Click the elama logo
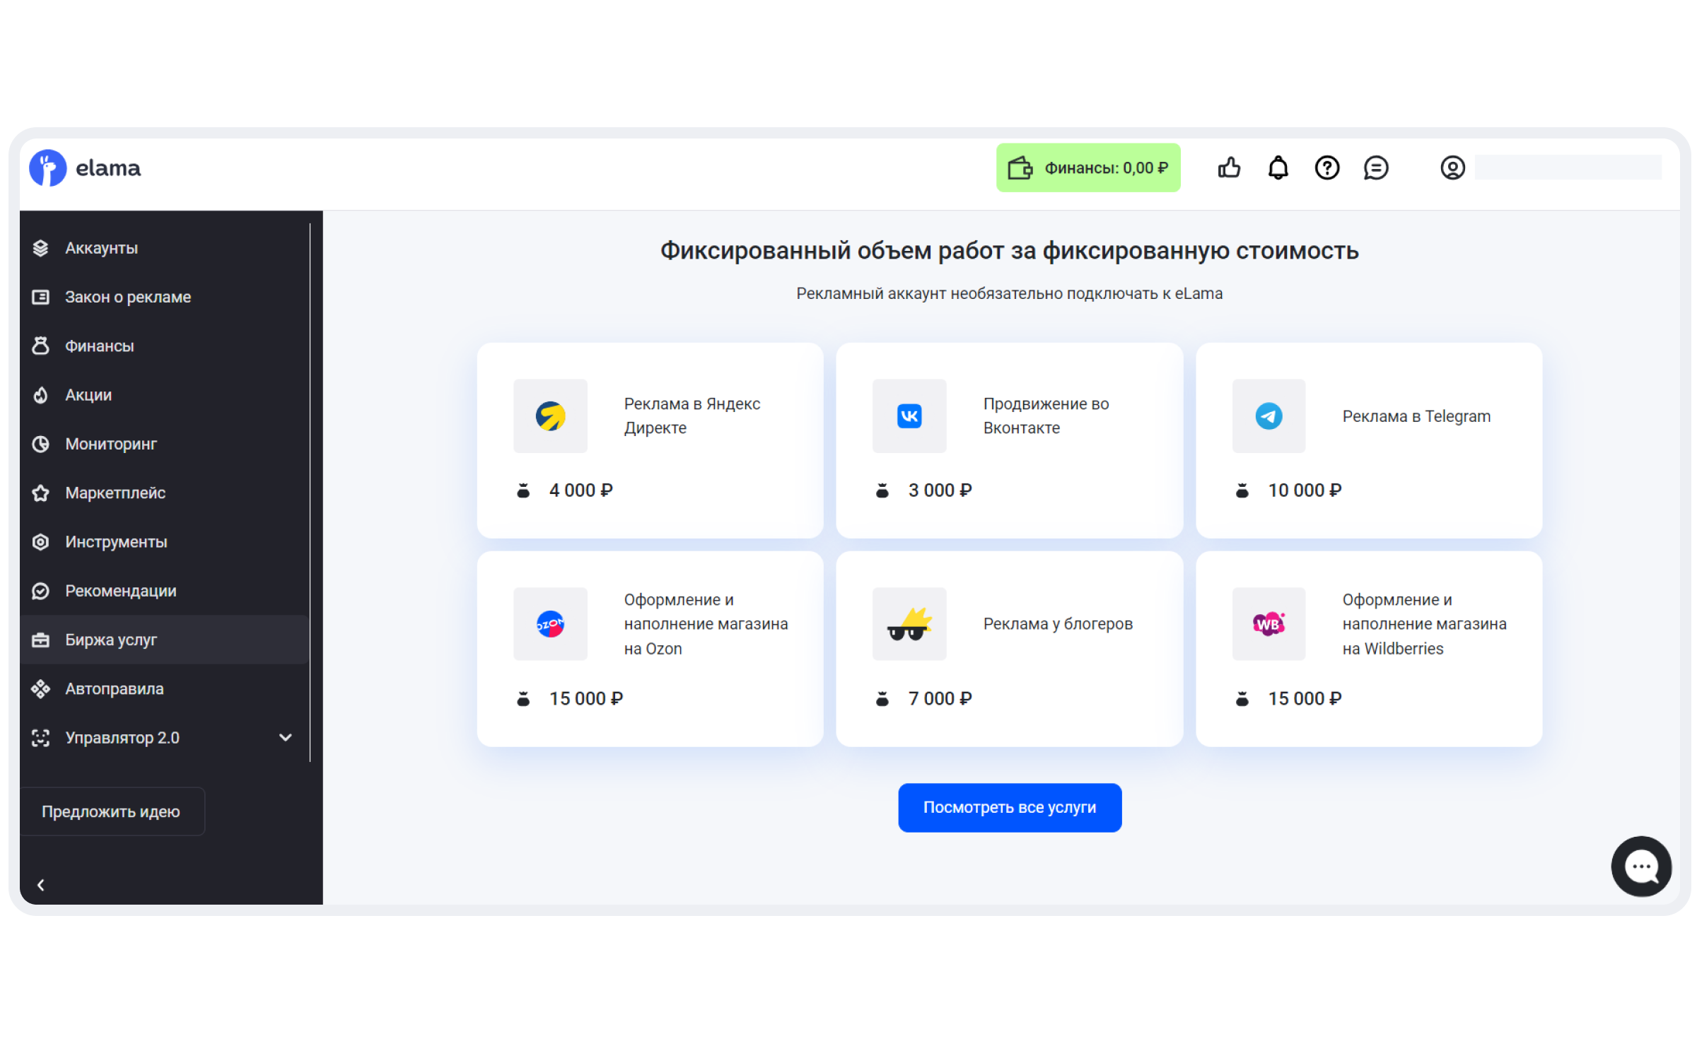Image resolution: width=1697 pixels, height=1046 pixels. [85, 168]
